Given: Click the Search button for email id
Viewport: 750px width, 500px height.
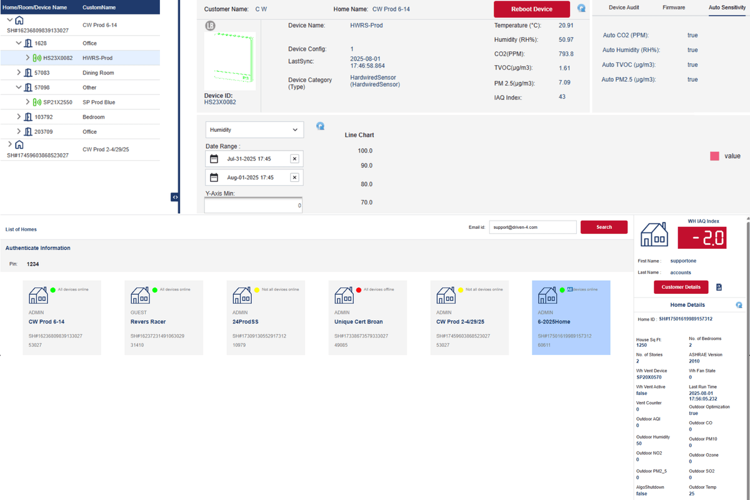Looking at the screenshot, I should pyautogui.click(x=604, y=227).
